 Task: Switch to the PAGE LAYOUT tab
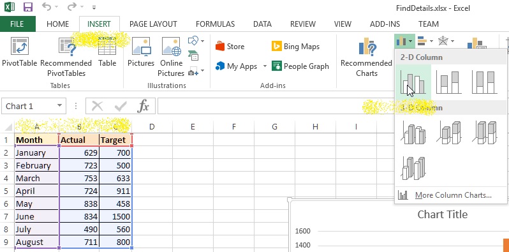153,24
